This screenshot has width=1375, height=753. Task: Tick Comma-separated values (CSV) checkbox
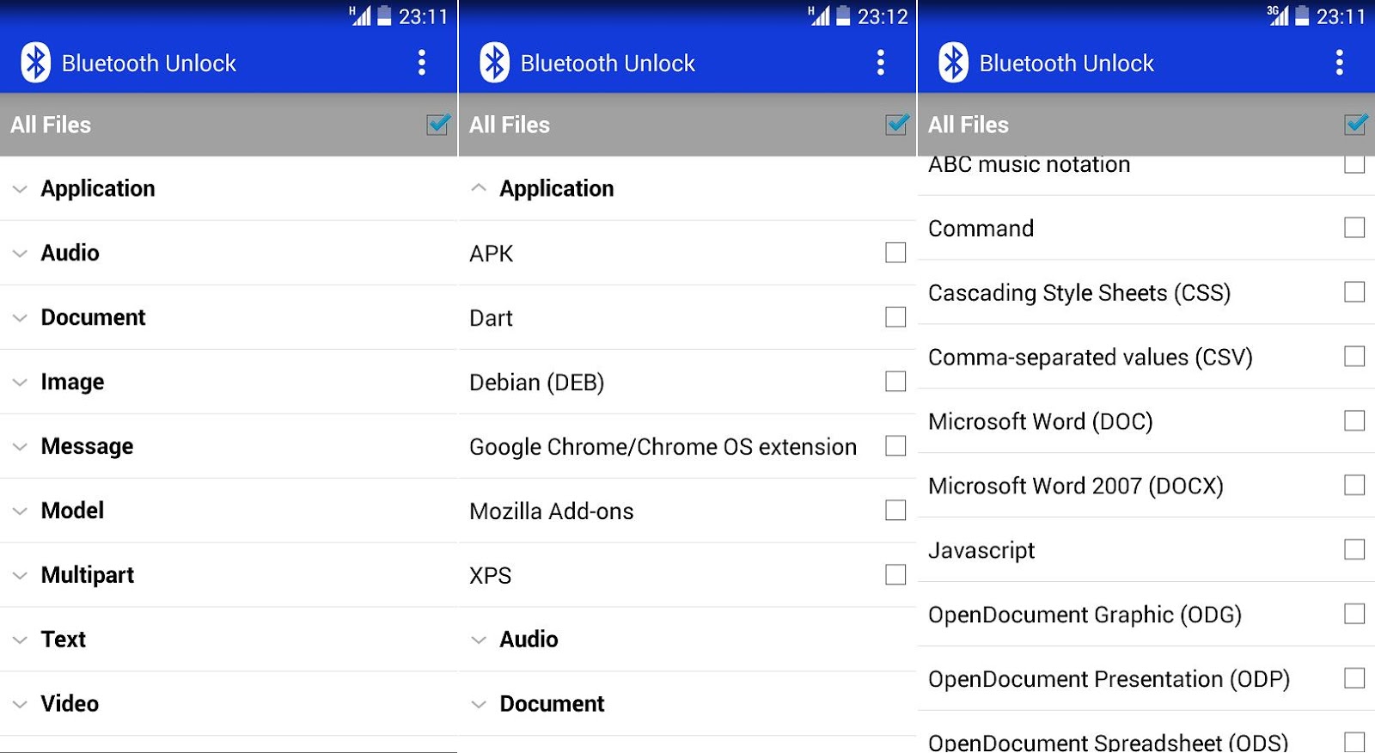tap(1354, 357)
